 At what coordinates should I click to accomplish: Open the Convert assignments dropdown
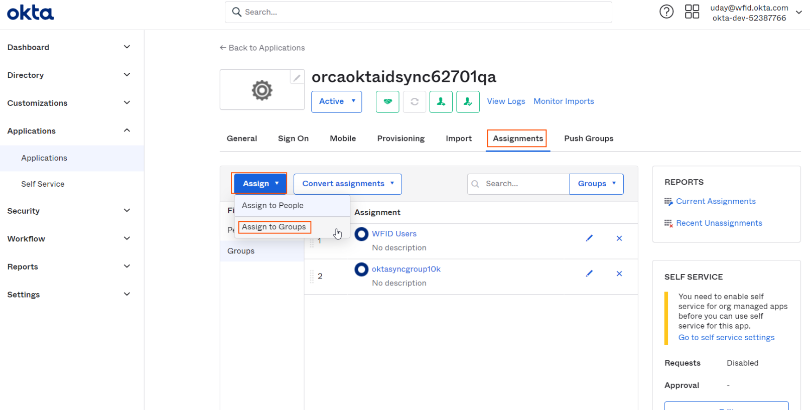(x=348, y=184)
